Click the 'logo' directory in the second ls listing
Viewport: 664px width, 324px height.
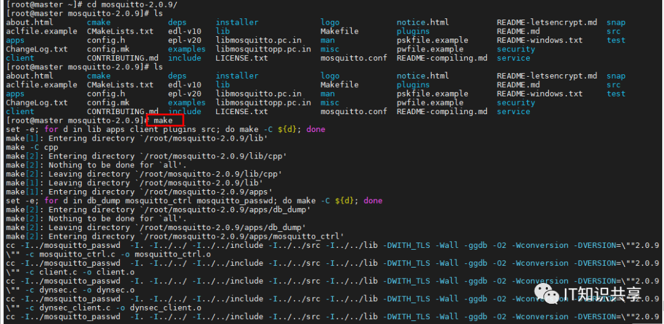[330, 76]
